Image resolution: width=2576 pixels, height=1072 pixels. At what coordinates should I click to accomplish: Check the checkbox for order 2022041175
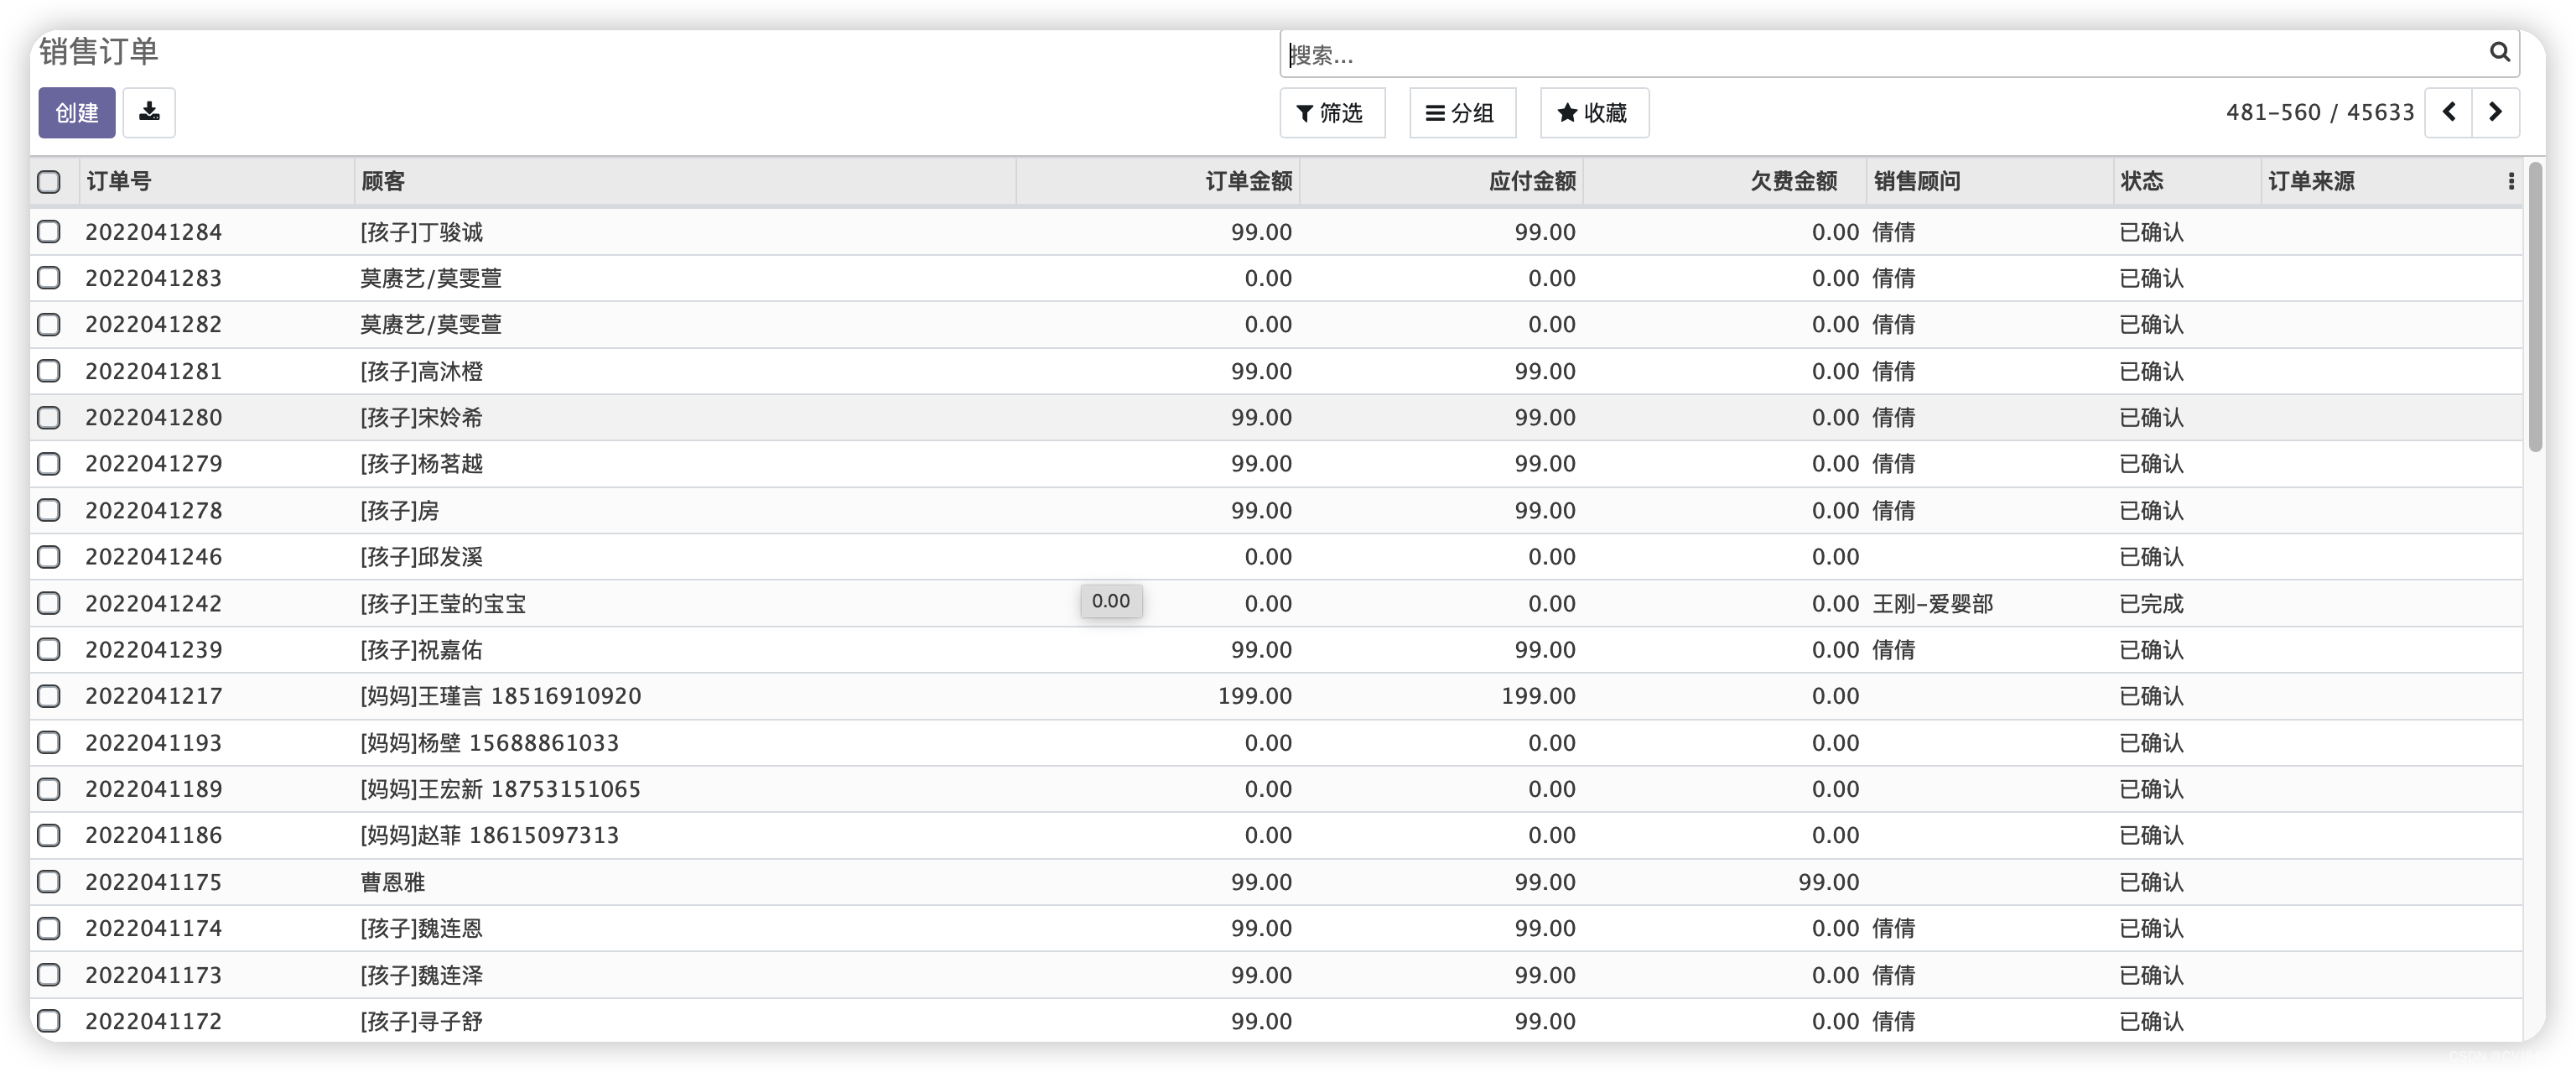[49, 881]
